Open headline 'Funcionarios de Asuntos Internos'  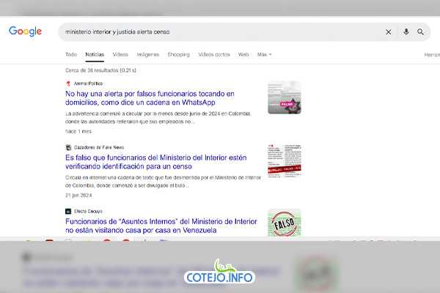click(x=161, y=226)
